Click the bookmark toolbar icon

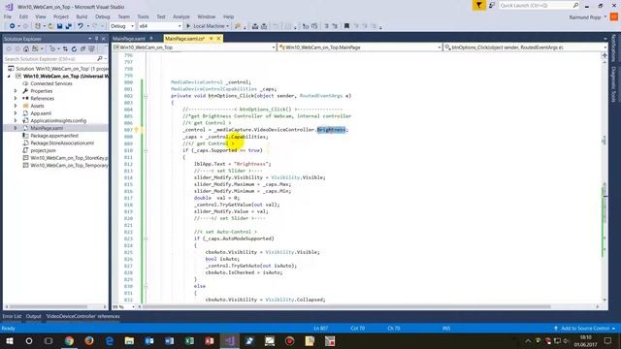pos(346,26)
